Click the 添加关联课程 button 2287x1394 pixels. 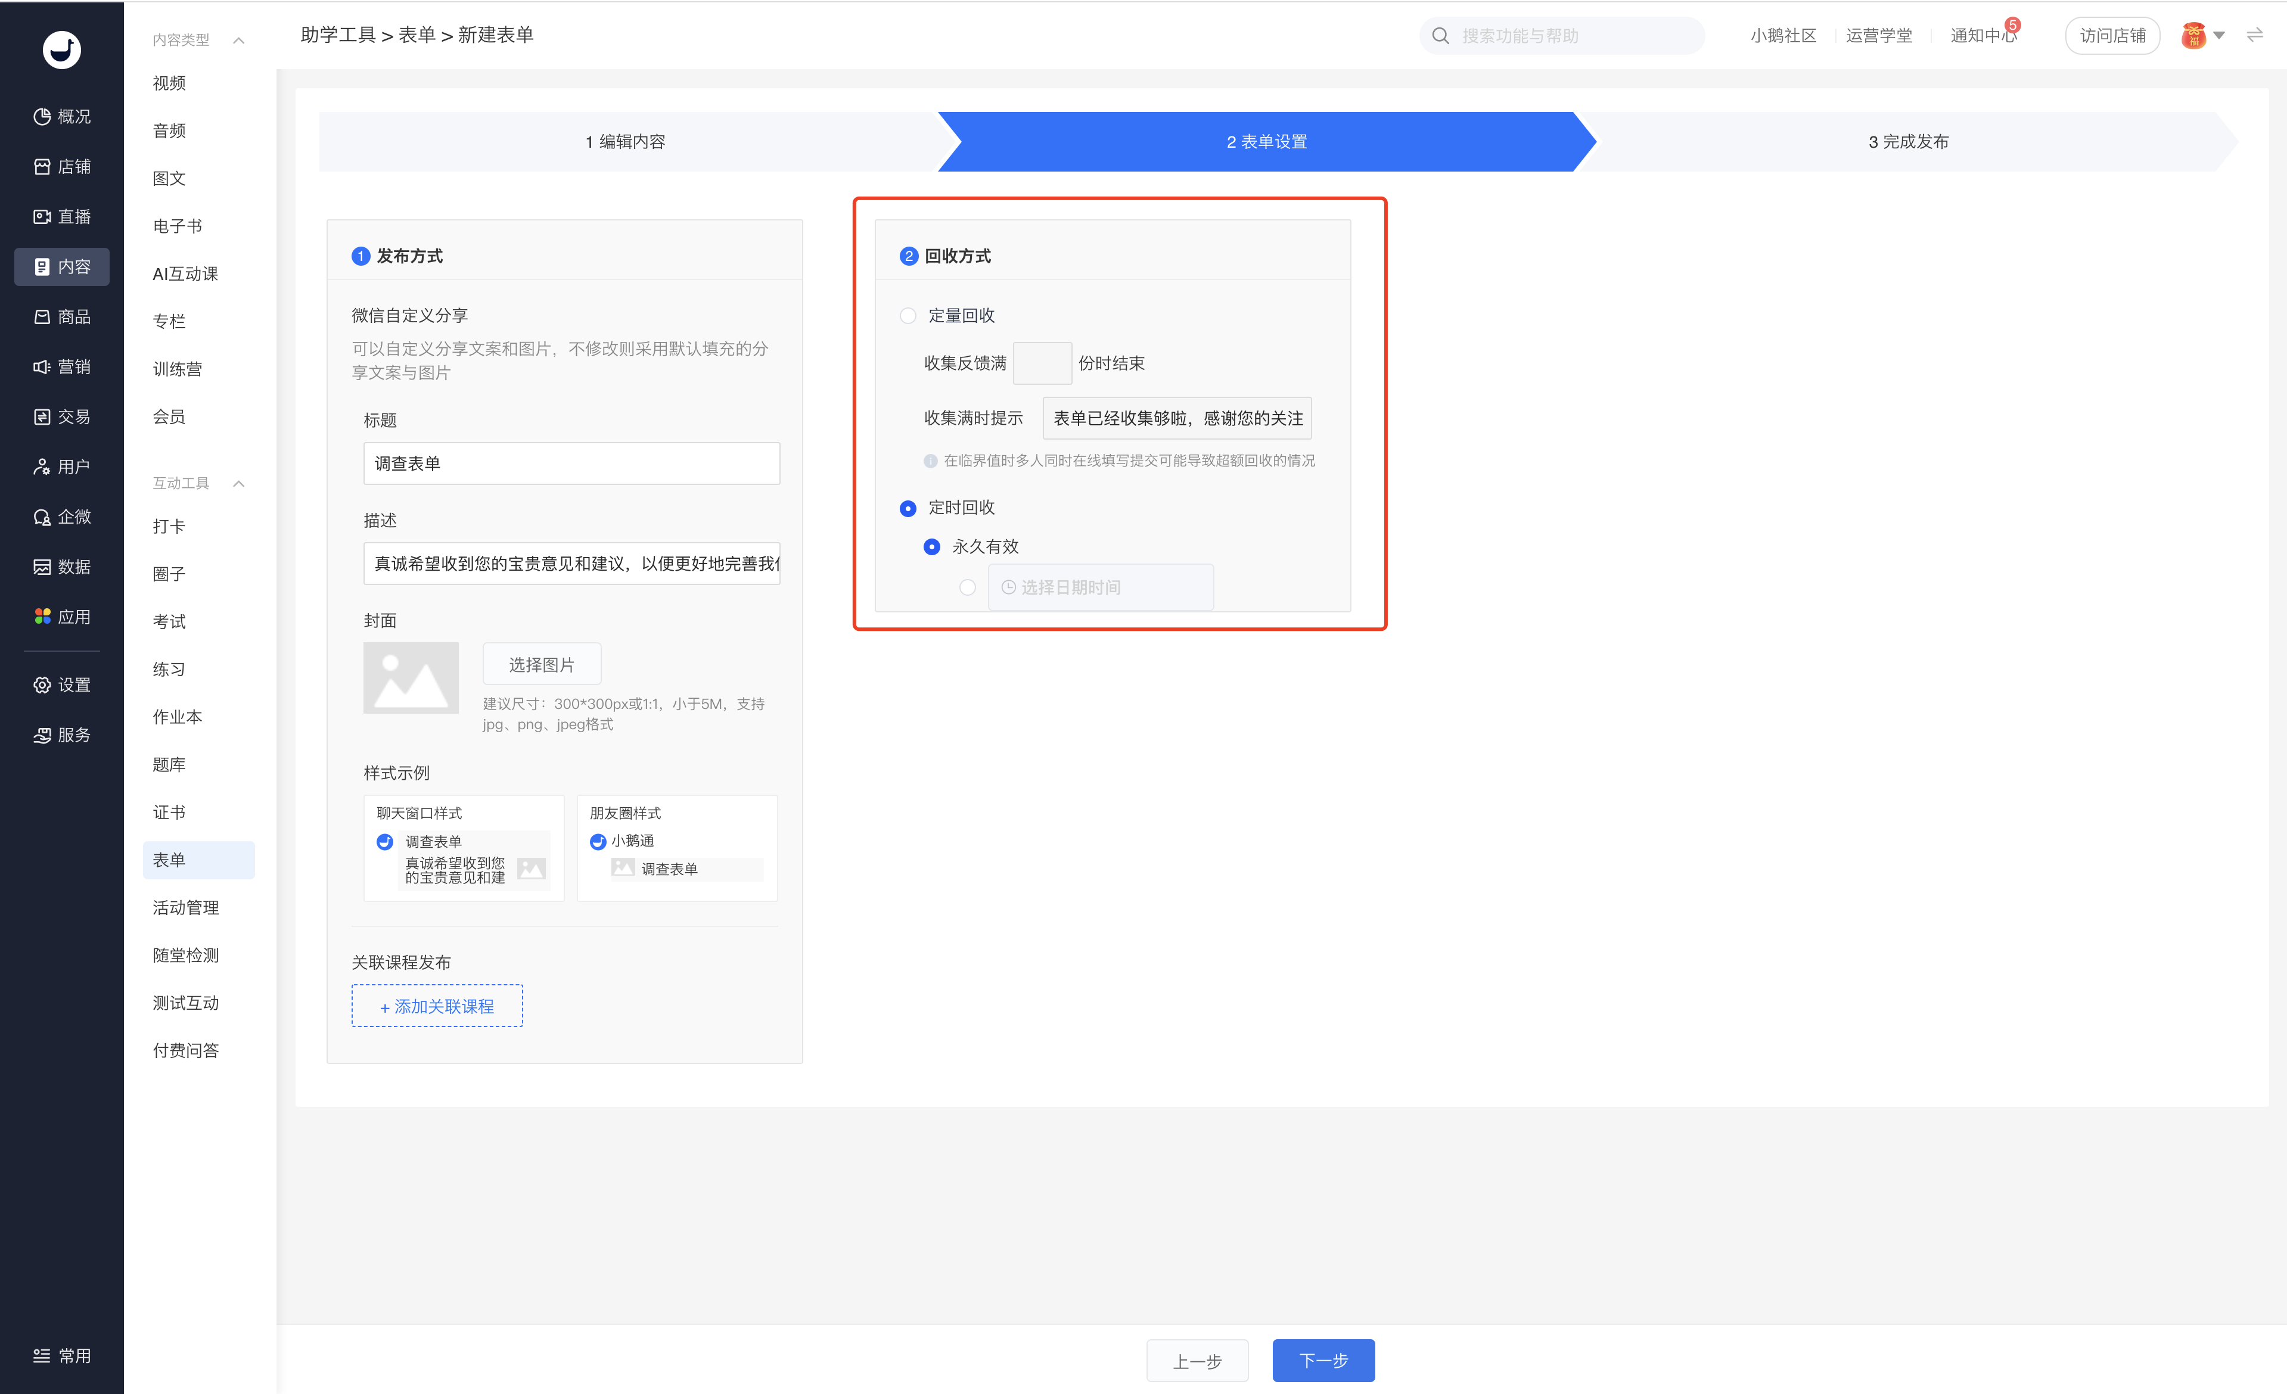[x=437, y=1006]
